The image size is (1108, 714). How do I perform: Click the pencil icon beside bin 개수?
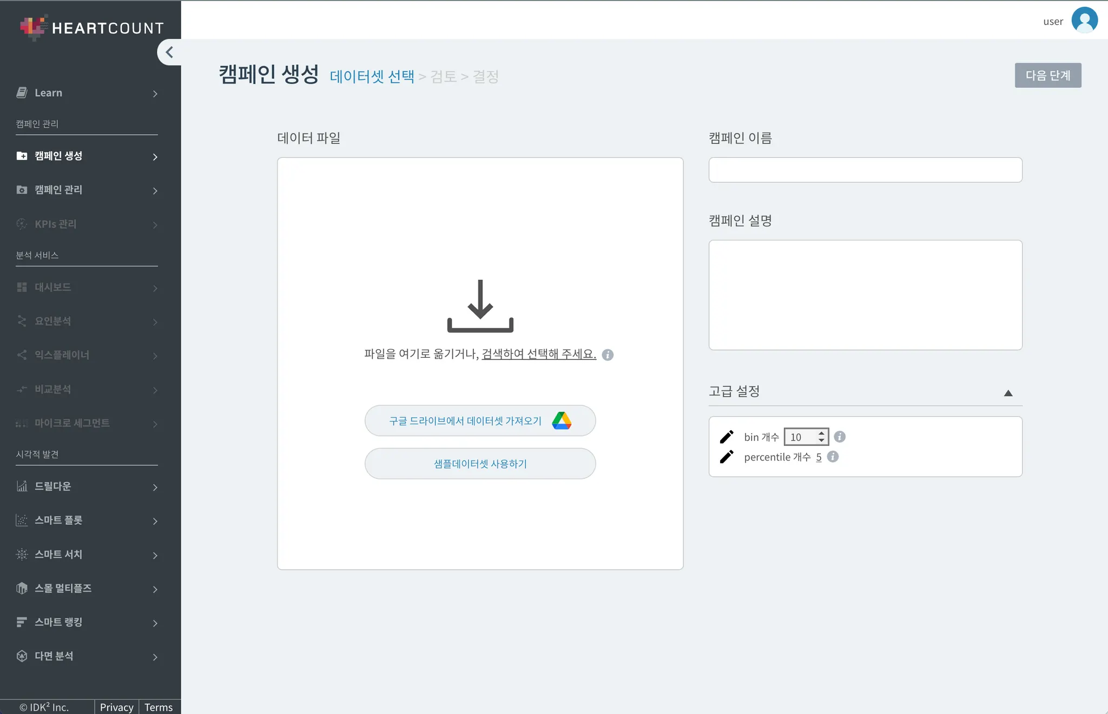[x=727, y=437]
